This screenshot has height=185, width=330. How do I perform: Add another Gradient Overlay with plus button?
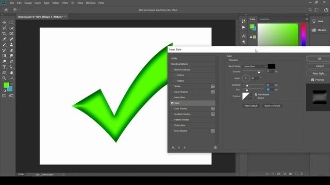(x=213, y=114)
